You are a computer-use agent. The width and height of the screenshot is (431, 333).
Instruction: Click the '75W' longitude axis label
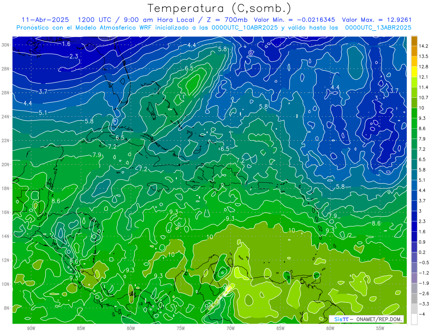click(181, 328)
